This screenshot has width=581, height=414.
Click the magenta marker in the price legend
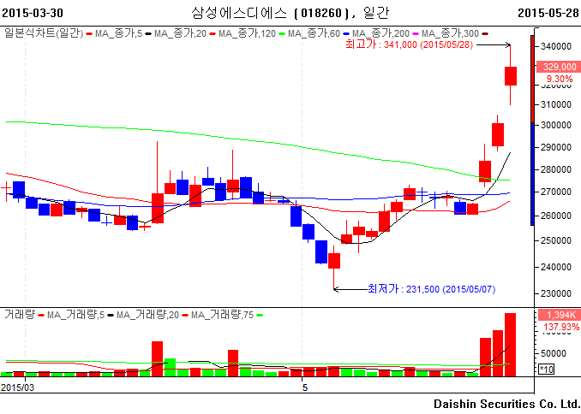(x=416, y=34)
